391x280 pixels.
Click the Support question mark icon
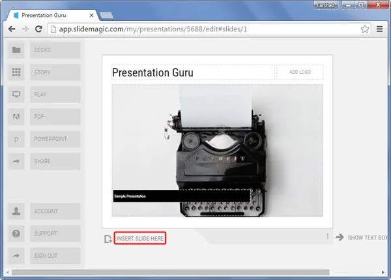[x=16, y=234]
